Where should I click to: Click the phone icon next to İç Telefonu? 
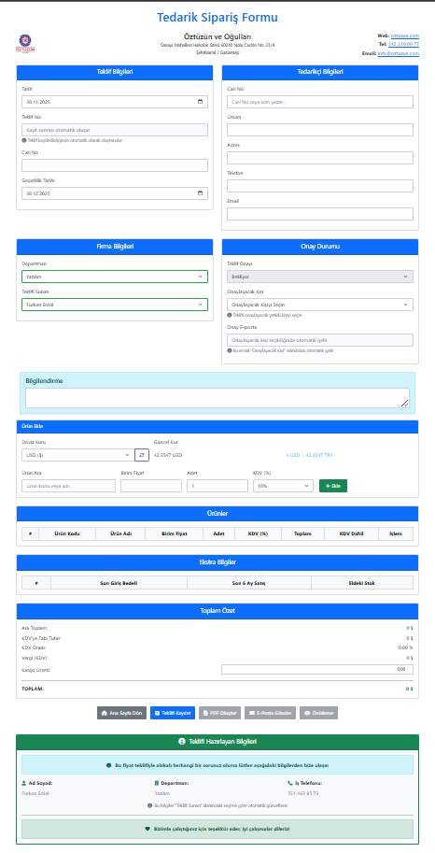click(x=289, y=783)
